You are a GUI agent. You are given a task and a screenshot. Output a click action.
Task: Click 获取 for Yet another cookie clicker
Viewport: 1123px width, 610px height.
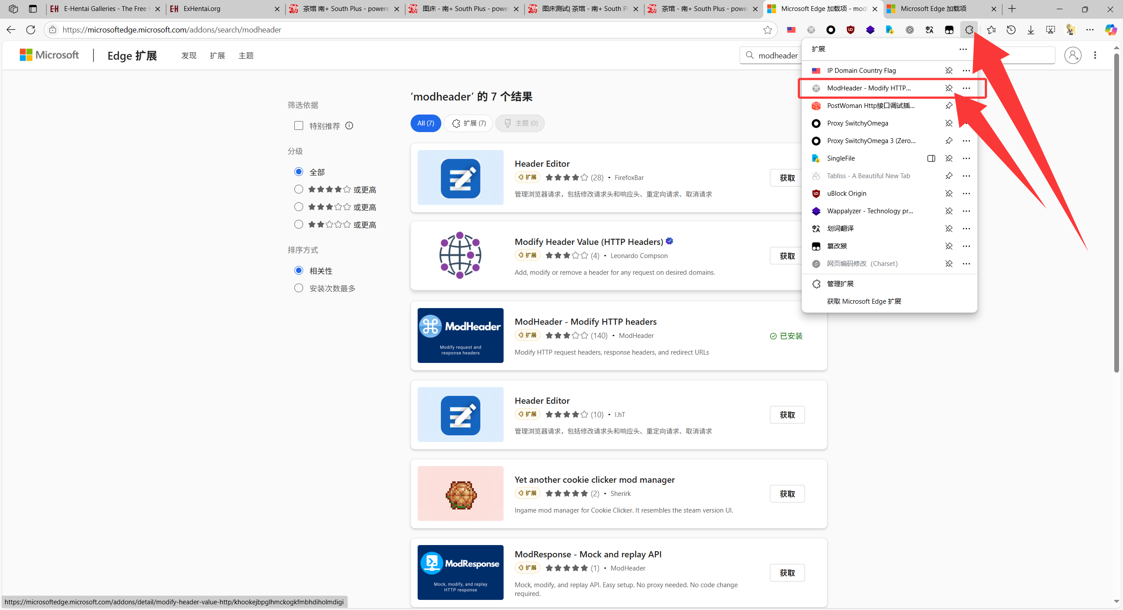click(x=787, y=494)
